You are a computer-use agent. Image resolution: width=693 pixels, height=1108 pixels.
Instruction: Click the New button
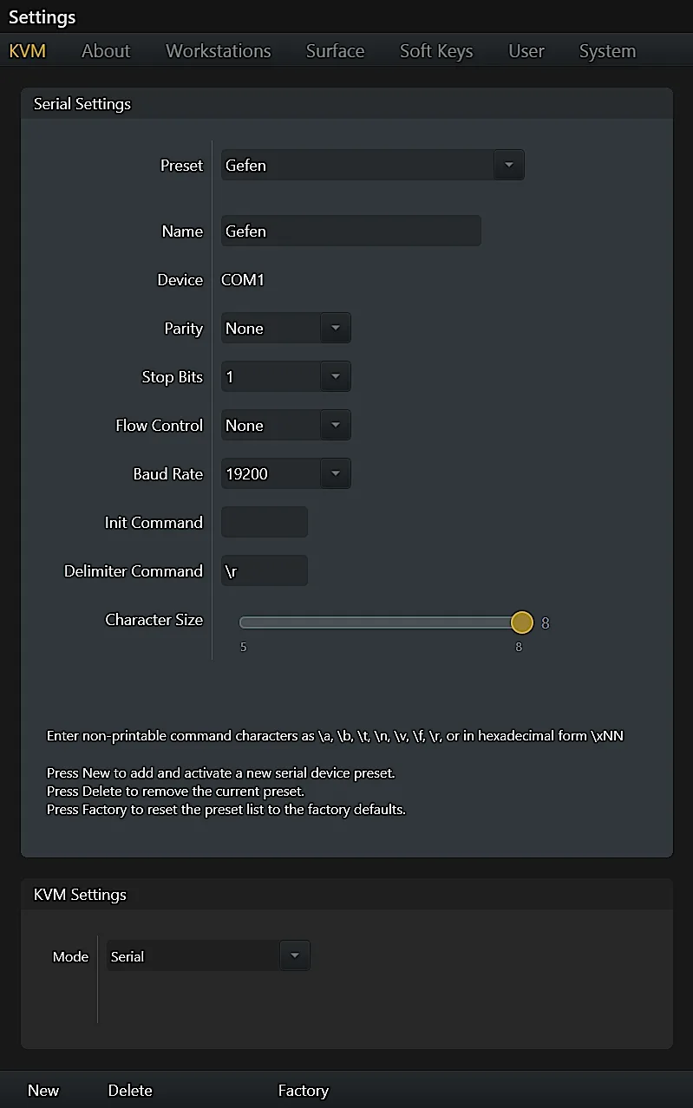tap(43, 1091)
